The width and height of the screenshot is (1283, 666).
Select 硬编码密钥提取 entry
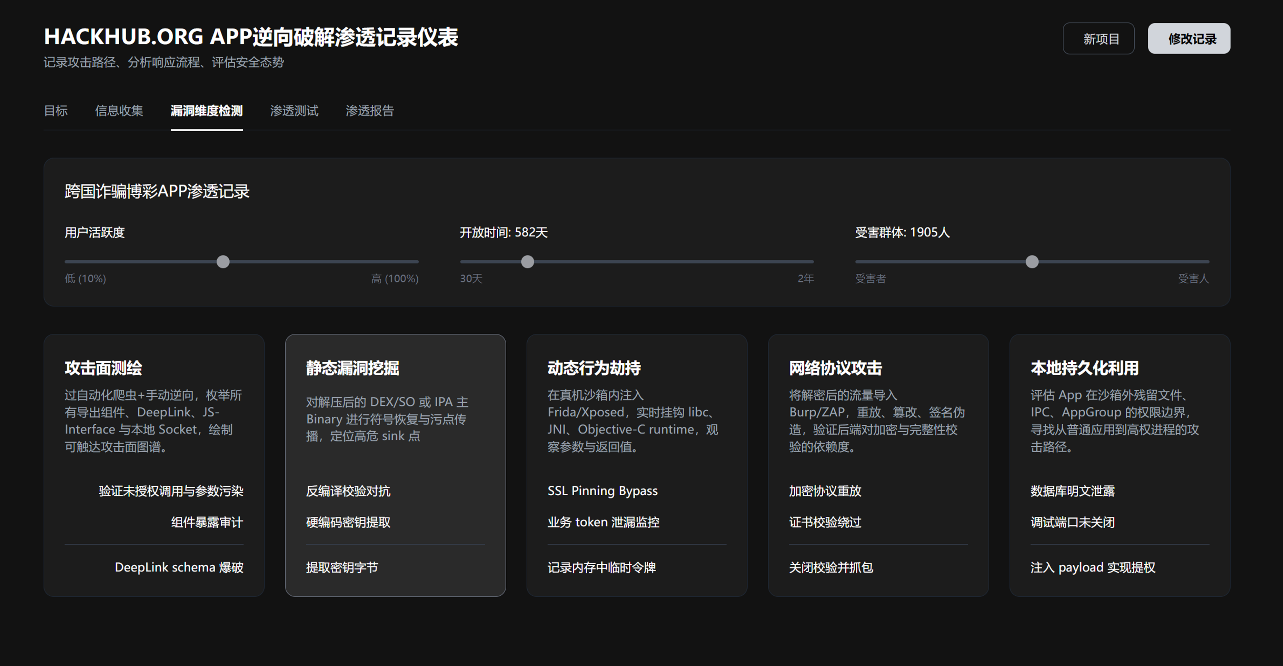(x=348, y=522)
